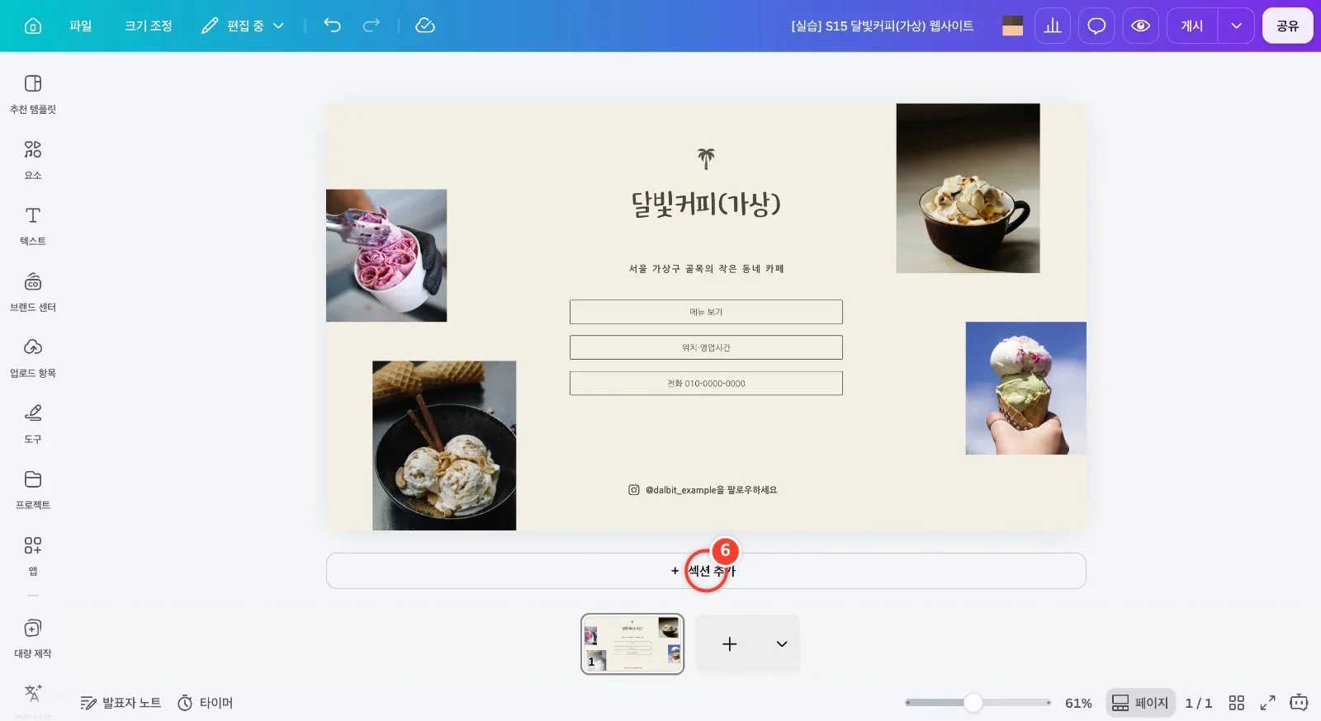Open the 도구 drawing tools panel
The image size is (1321, 721).
(x=33, y=424)
